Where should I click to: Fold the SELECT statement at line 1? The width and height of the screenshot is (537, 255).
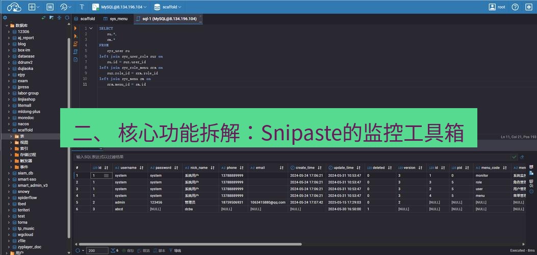(91, 29)
